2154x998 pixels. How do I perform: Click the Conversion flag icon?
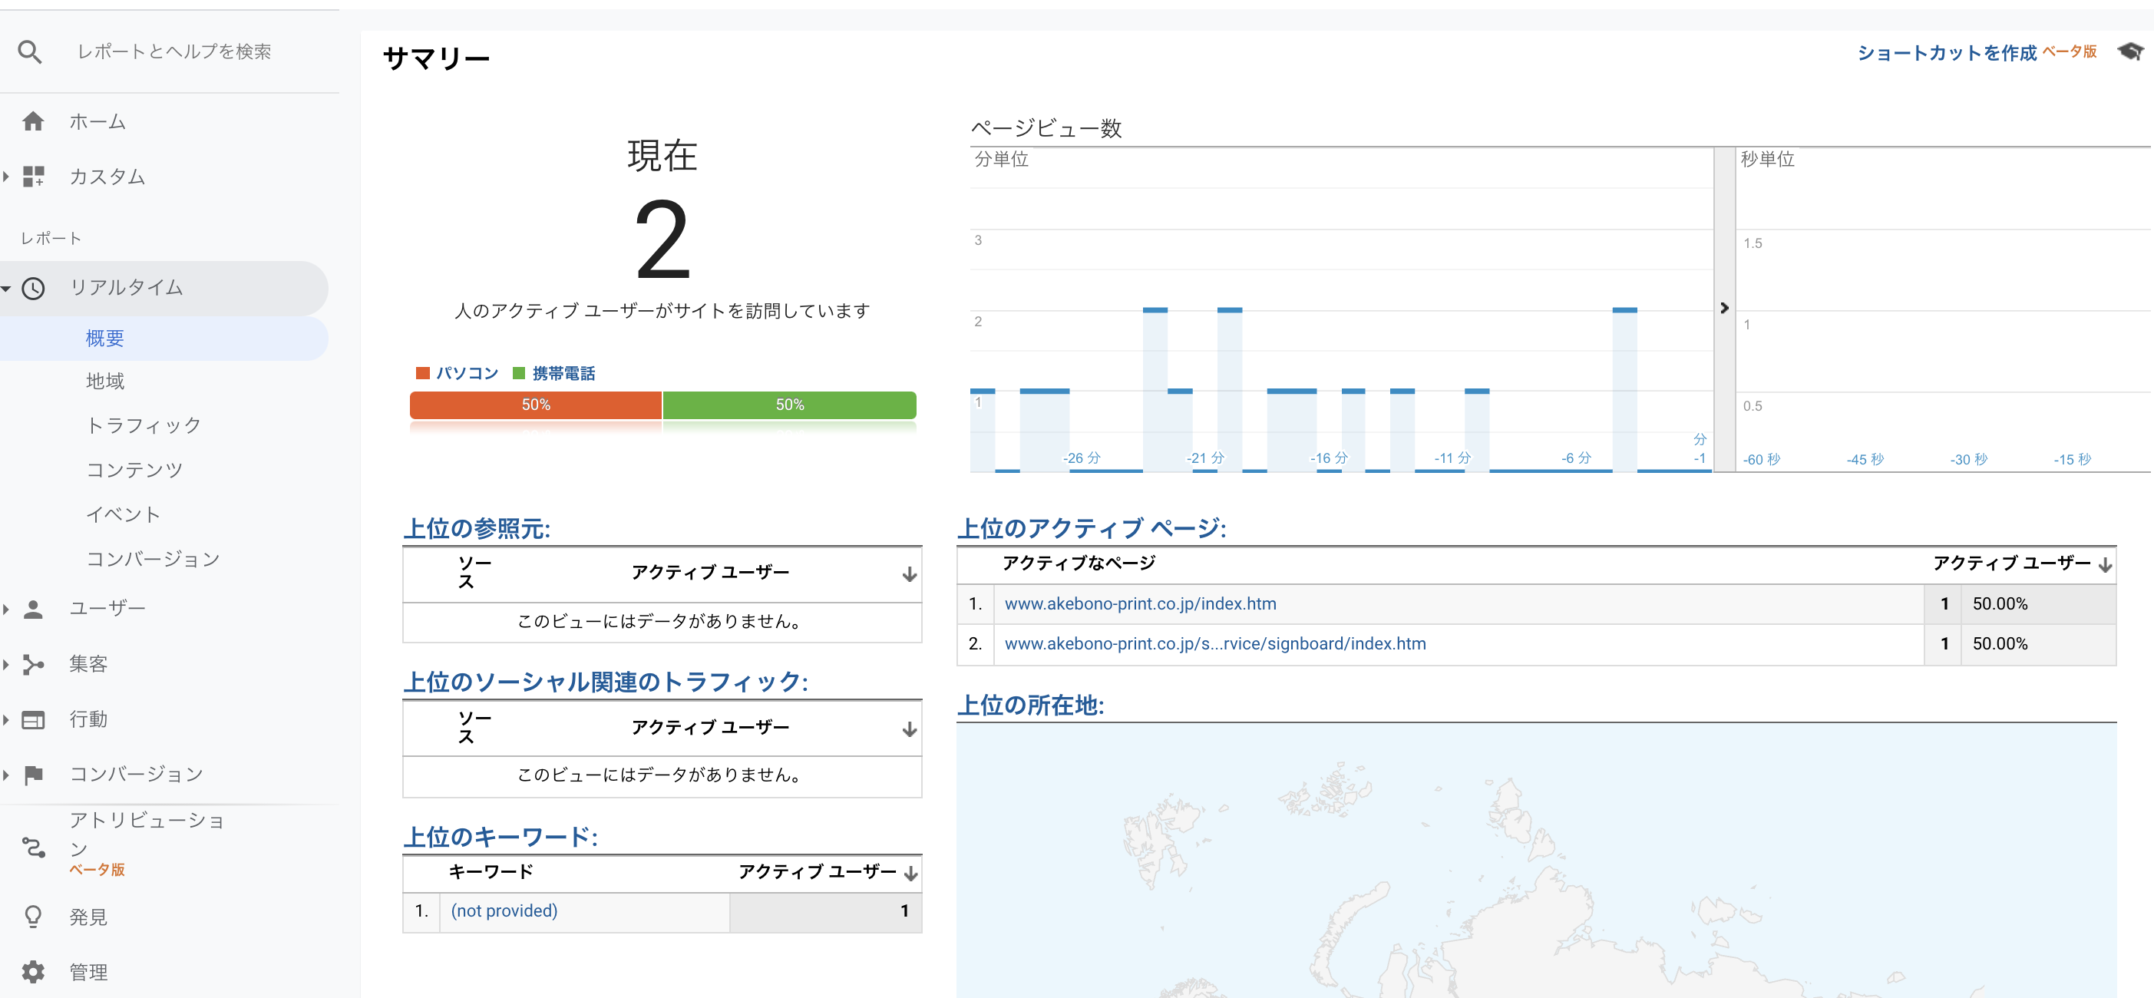[32, 775]
